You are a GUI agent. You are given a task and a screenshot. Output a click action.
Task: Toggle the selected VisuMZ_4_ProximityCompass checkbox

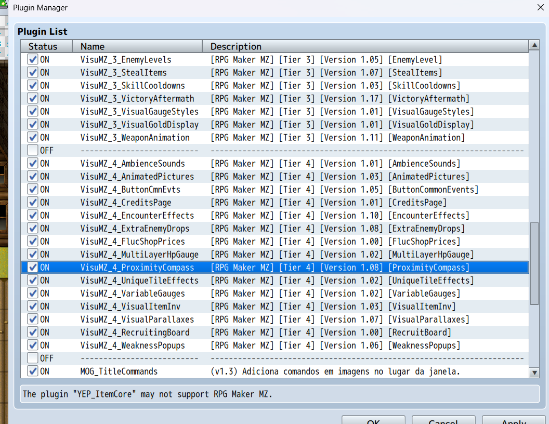[33, 267]
